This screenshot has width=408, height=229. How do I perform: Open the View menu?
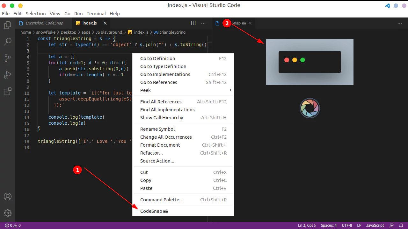point(55,14)
